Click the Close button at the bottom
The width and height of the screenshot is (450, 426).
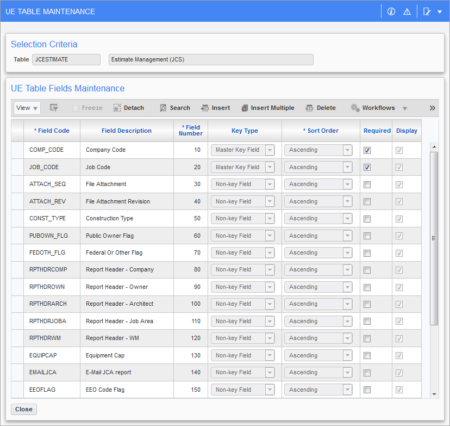[x=24, y=409]
